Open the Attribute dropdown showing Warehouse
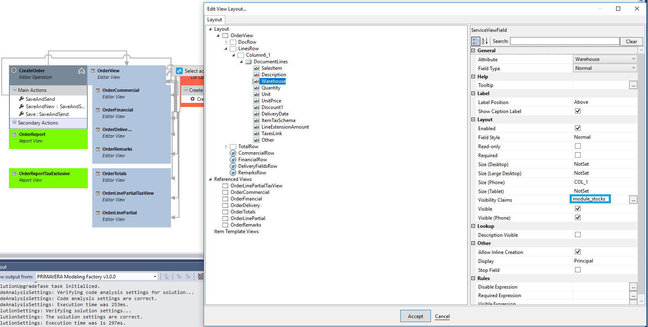The width and height of the screenshot is (648, 327). 605,59
